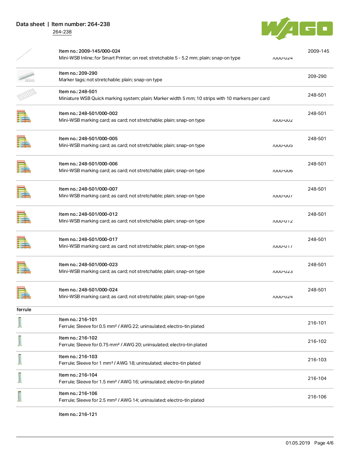Click marking card image for 248-501/000-023
Viewport: 350px width, 453px height.
coord(24,268)
